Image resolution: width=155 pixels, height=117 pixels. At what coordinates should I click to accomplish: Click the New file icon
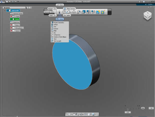point(7,1)
